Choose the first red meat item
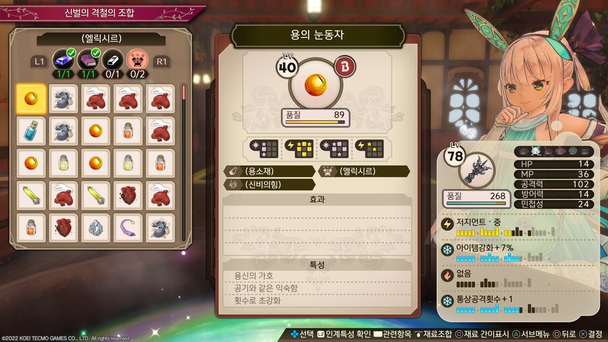608x342 pixels. coord(96,99)
